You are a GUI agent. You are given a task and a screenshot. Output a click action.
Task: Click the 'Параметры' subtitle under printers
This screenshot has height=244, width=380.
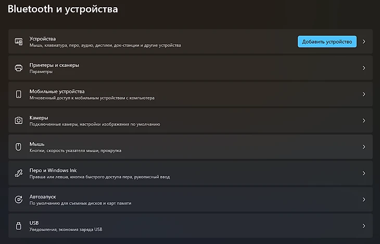pyautogui.click(x=41, y=71)
